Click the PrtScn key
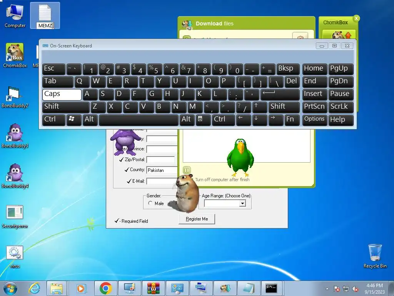 click(x=315, y=107)
